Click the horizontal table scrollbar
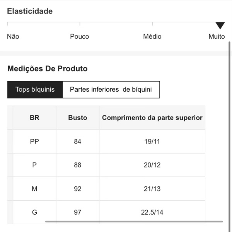Image resolution: width=232 pixels, height=232 pixels. [x=134, y=222]
